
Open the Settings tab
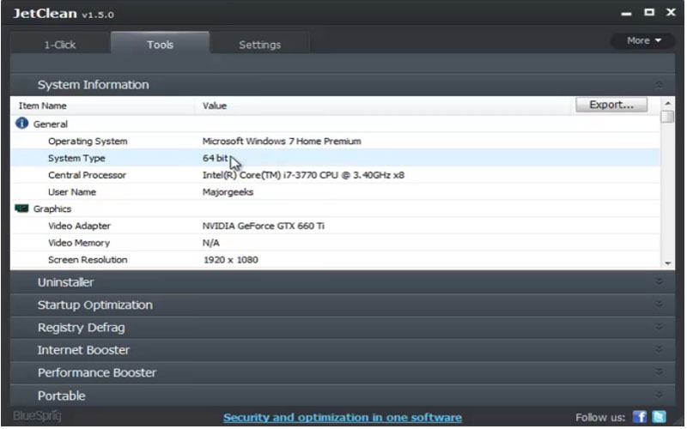point(260,44)
